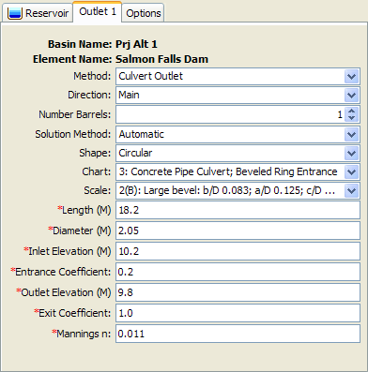Select the Outlet 1 tab
The height and width of the screenshot is (372, 368).
point(98,12)
